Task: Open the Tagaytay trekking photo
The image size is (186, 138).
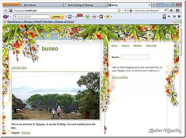Action: (56, 96)
